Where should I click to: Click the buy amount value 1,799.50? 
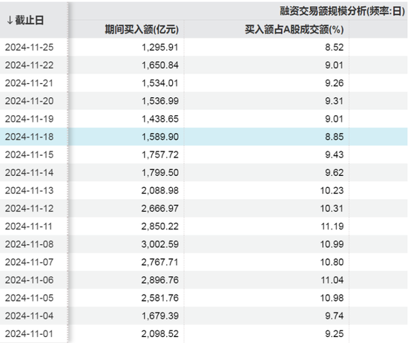click(x=160, y=173)
